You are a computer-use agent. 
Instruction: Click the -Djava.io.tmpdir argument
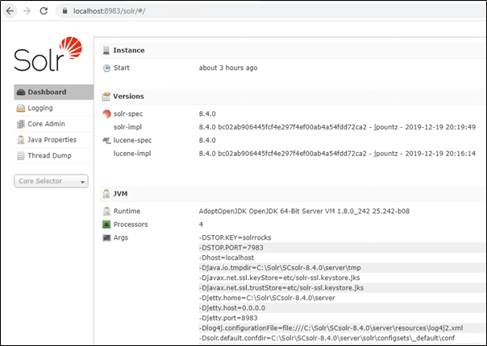point(280,268)
